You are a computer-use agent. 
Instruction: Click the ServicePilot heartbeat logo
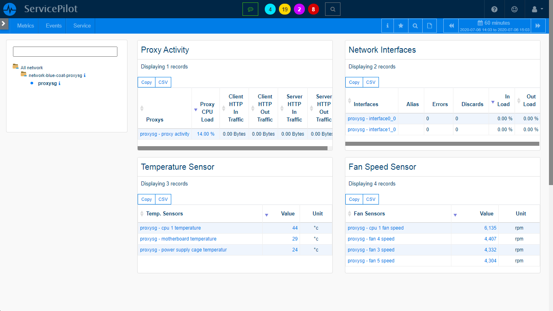(x=9, y=9)
